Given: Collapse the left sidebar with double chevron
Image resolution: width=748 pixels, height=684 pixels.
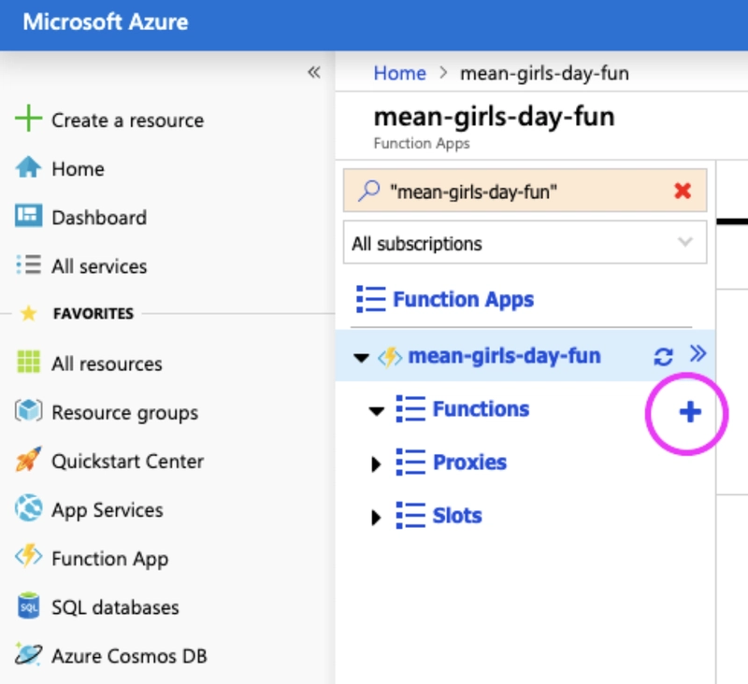Looking at the screenshot, I should tap(314, 73).
